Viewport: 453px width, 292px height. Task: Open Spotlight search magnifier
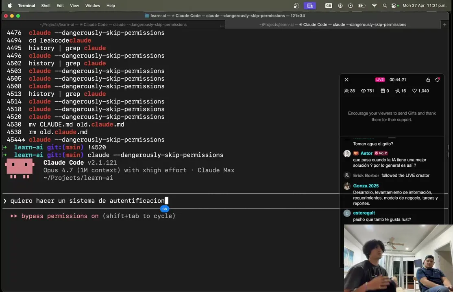click(385, 6)
